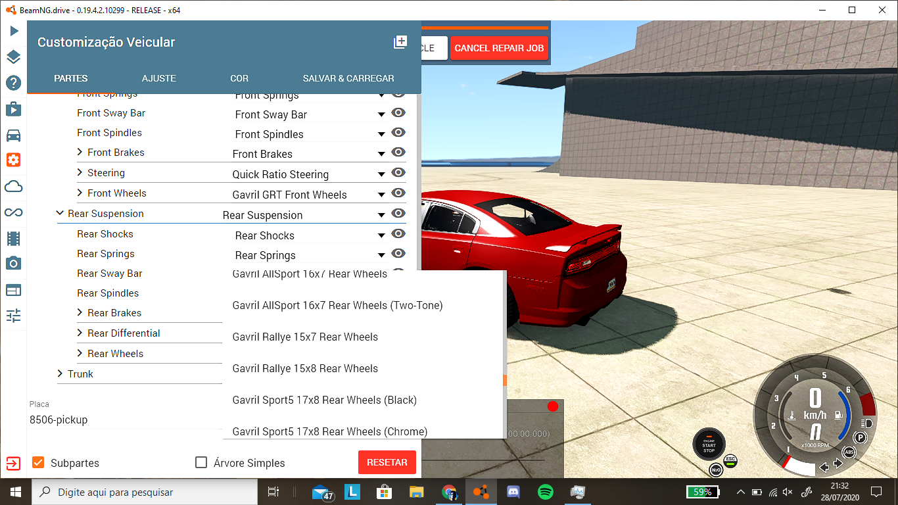Image resolution: width=898 pixels, height=505 pixels.
Task: Collapse the Rear Suspension tree node
Action: click(x=60, y=214)
